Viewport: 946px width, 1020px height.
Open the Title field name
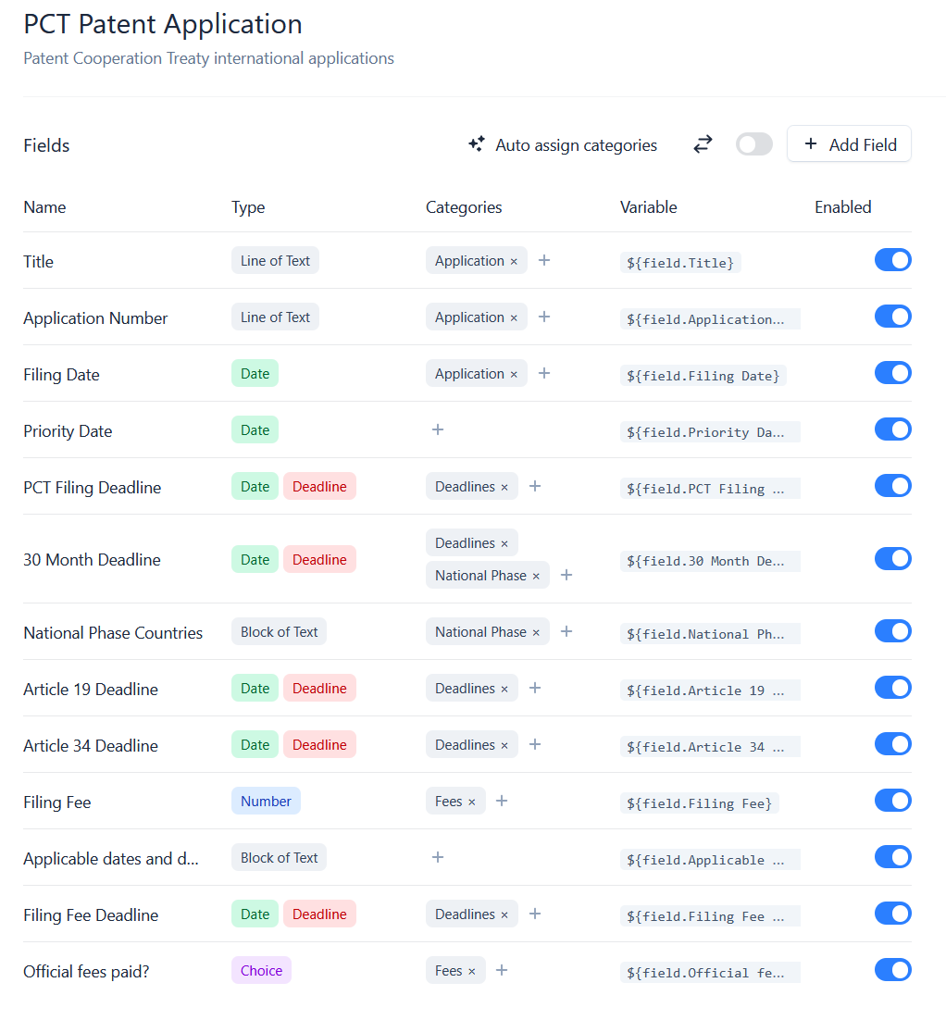pos(38,262)
